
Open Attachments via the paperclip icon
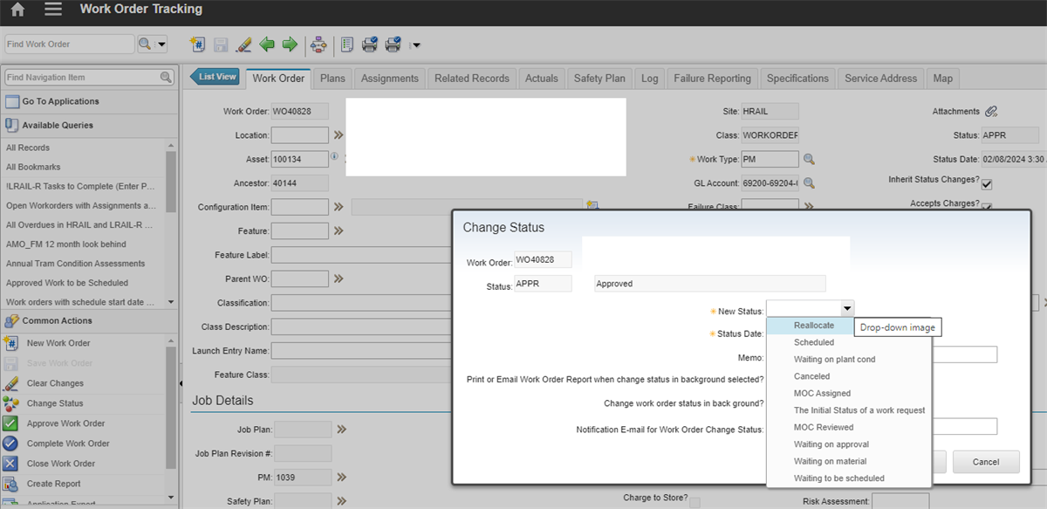993,111
